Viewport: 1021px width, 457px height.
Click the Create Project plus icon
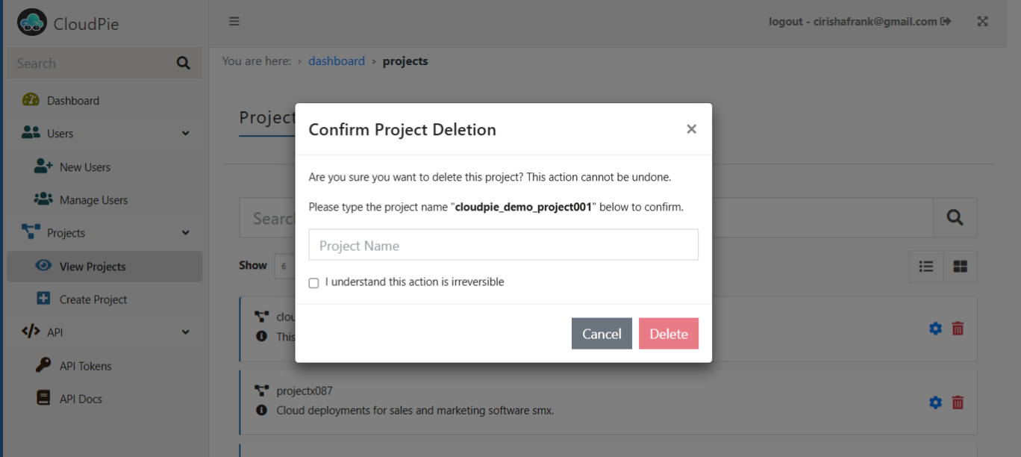point(43,299)
